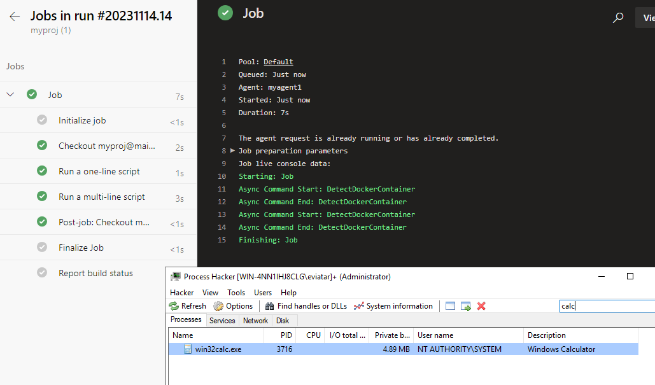655x385 pixels.
Task: Switch to the Processes tab
Action: 186,319
